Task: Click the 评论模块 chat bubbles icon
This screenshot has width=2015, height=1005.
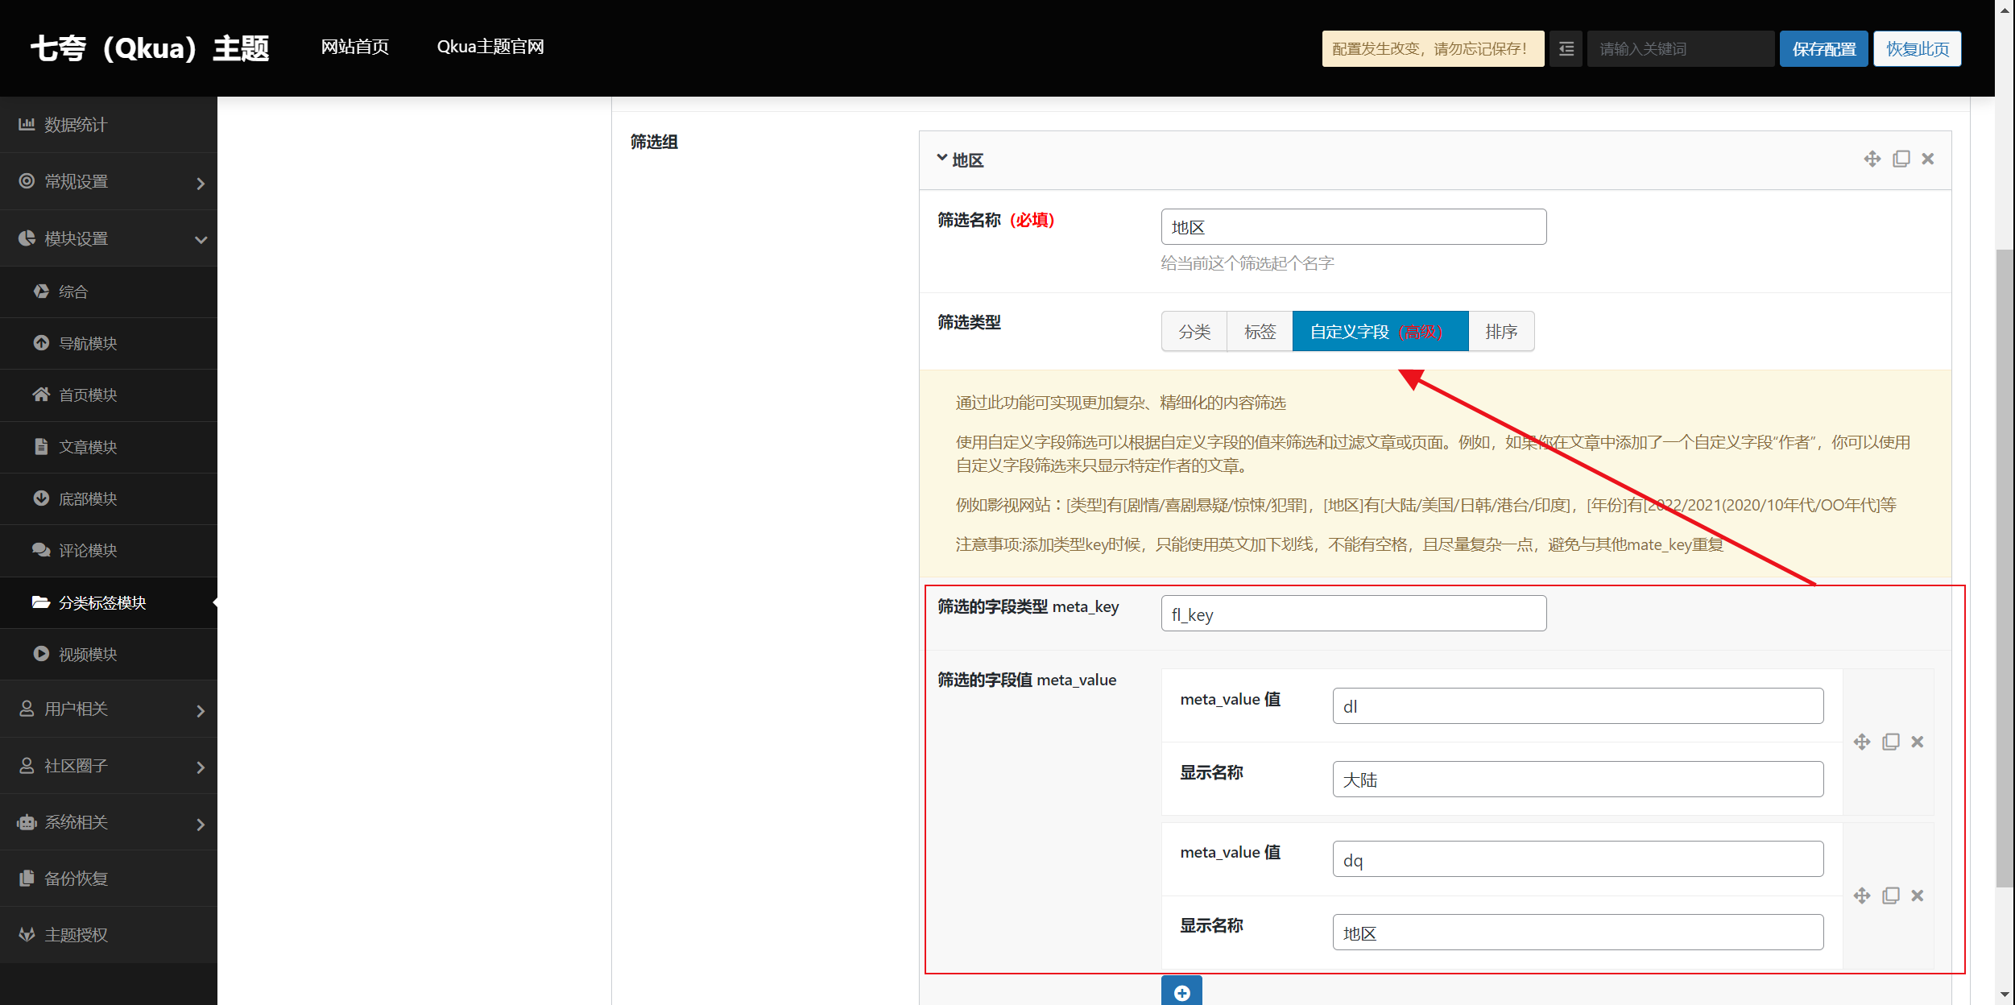Action: (x=41, y=549)
